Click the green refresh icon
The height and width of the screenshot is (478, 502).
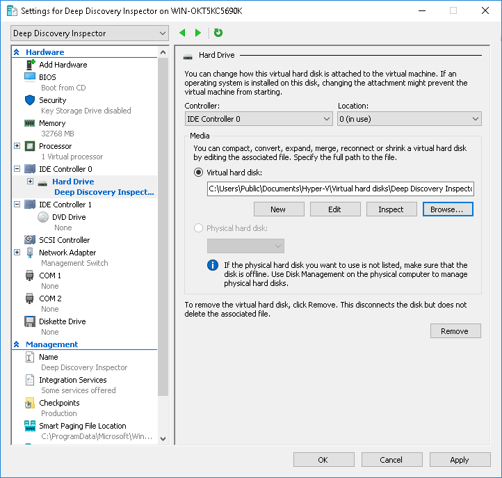pyautogui.click(x=218, y=33)
